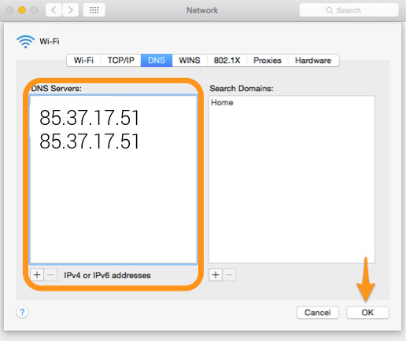
Task: Click the Cancel button
Action: [318, 313]
